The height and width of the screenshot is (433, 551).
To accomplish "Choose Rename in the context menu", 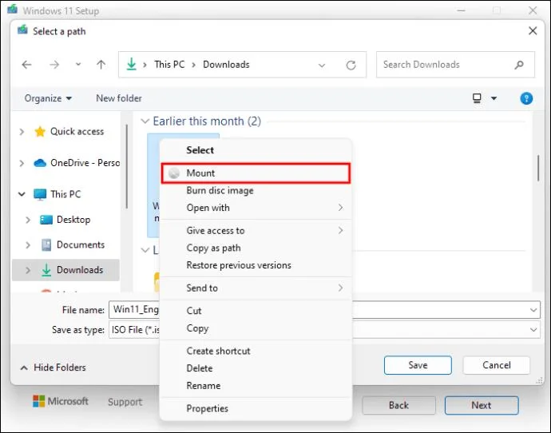I will [256, 386].
